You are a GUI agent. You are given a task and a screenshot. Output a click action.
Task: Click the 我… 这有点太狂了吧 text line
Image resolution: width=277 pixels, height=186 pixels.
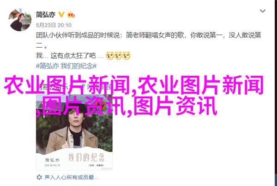coord(70,56)
